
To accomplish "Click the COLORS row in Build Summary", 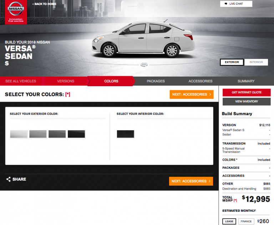I will point(246,160).
